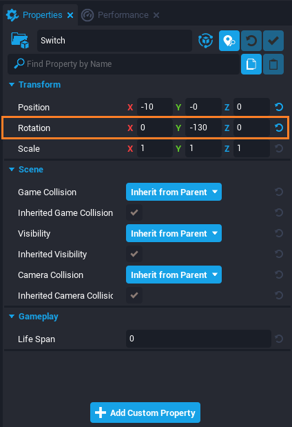Open the Game Collision dropdown
This screenshot has height=427, width=292.
pos(174,192)
